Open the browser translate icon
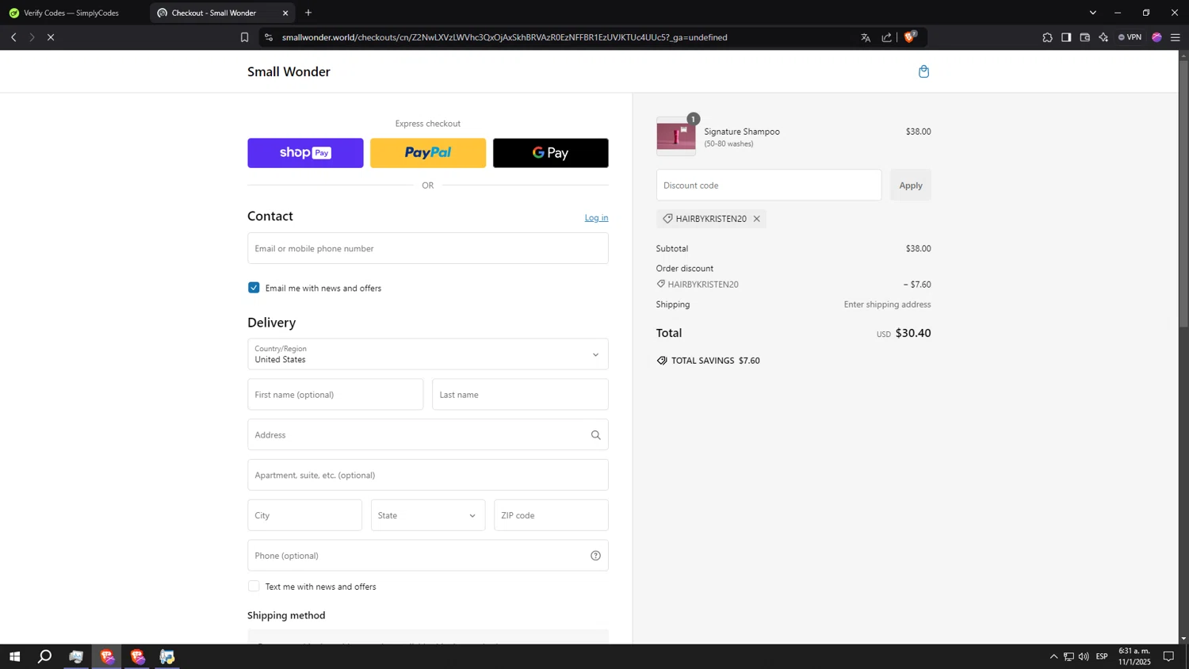1189x669 pixels. (x=866, y=37)
